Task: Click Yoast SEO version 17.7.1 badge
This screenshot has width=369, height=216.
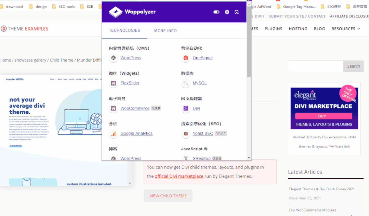Action: (x=221, y=133)
